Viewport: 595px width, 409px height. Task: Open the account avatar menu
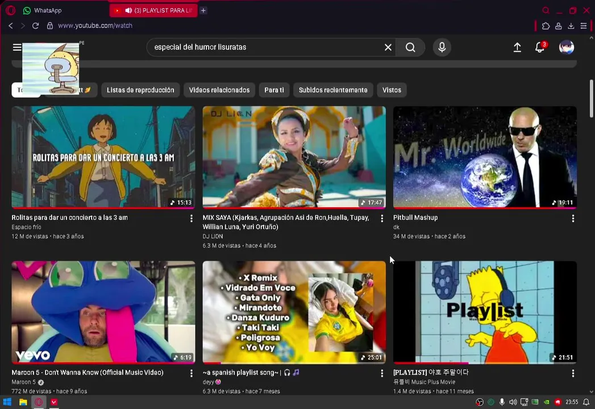(566, 47)
